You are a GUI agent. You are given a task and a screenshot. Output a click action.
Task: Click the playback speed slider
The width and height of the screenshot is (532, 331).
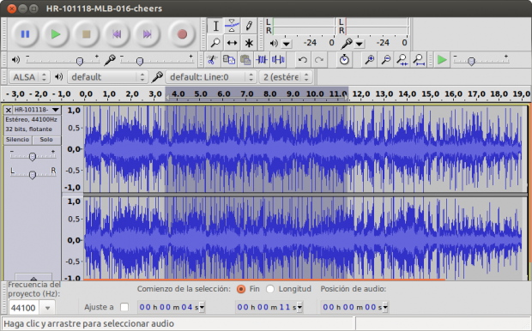(x=481, y=60)
